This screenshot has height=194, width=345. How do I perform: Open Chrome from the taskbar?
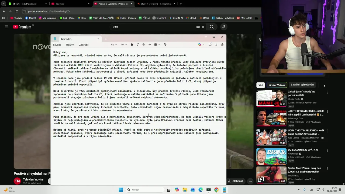216,190
